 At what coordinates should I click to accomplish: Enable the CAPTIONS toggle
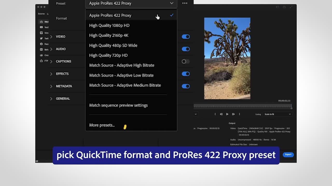185,61
